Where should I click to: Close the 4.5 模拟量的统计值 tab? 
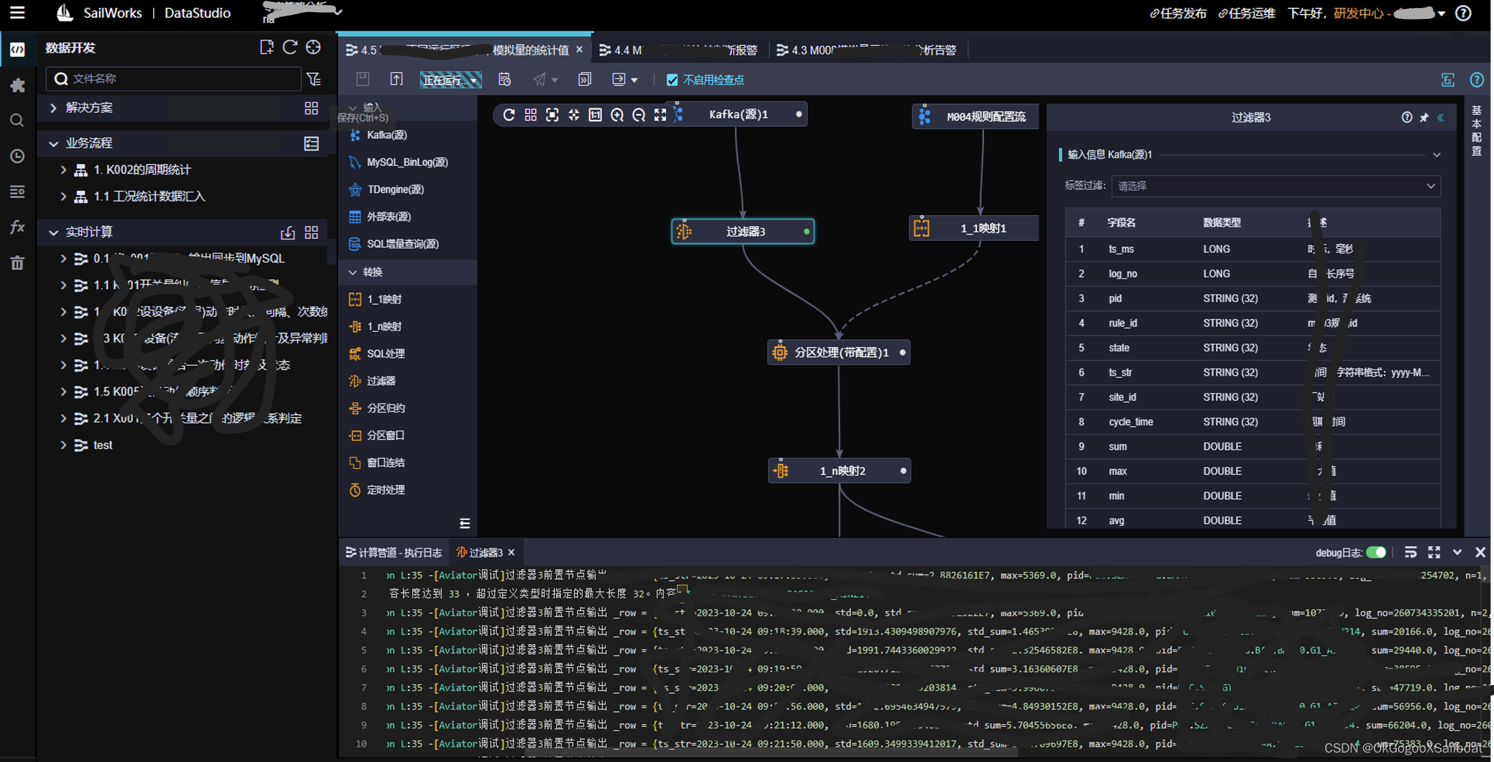(x=579, y=49)
